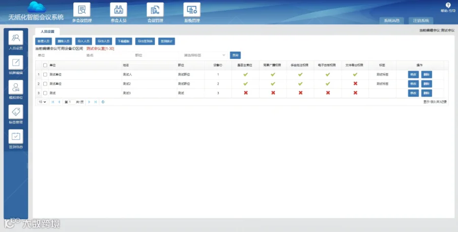Click the 下载模板 button
The height and width of the screenshot is (232, 458).
pyautogui.click(x=124, y=42)
